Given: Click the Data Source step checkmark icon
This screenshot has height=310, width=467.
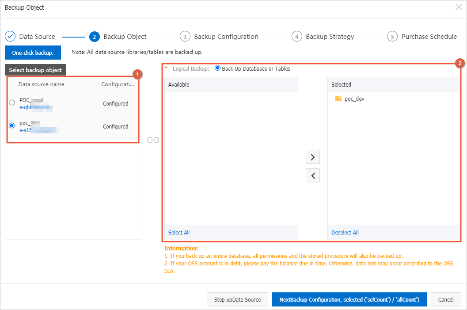Looking at the screenshot, I should [10, 36].
